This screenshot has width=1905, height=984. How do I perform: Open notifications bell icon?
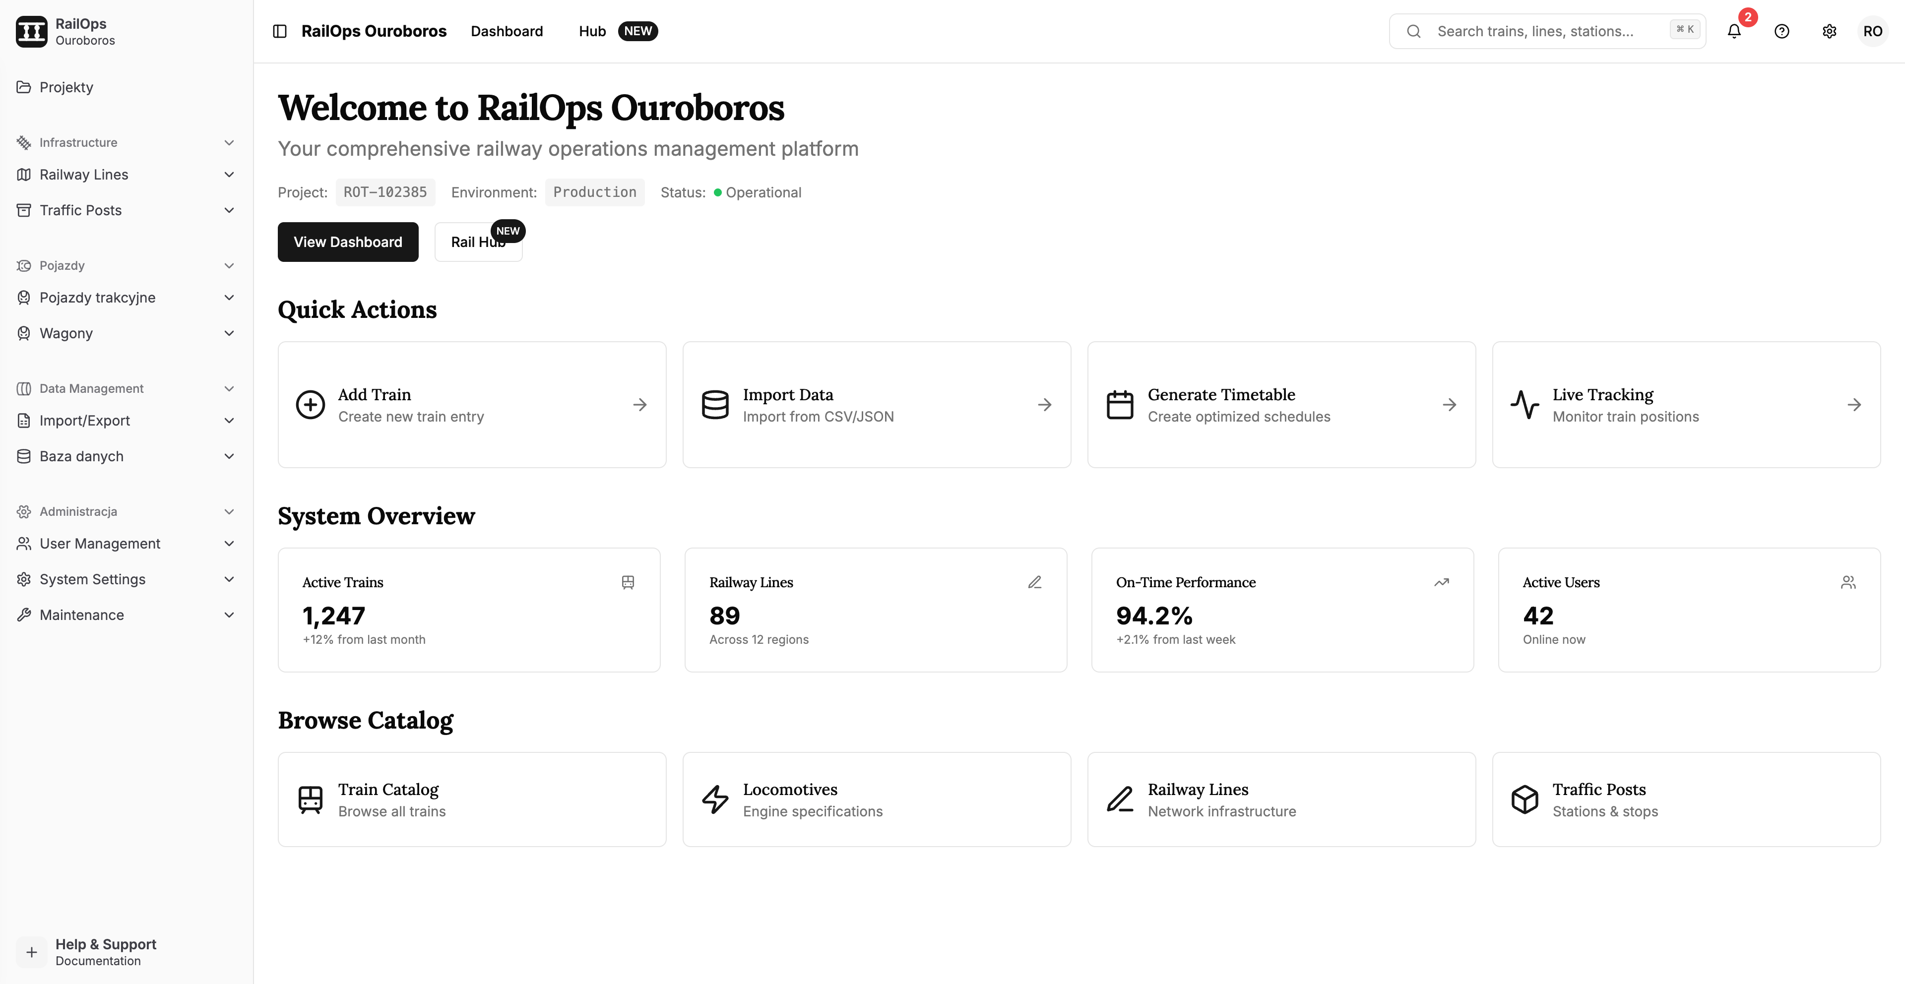1734,31
